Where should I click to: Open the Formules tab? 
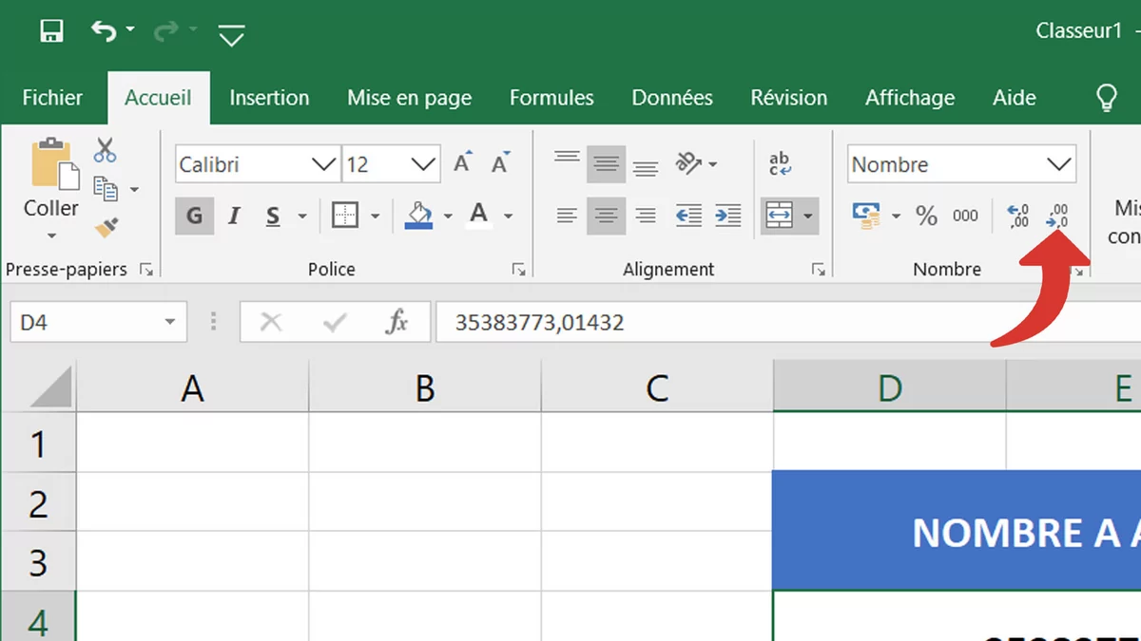click(551, 98)
